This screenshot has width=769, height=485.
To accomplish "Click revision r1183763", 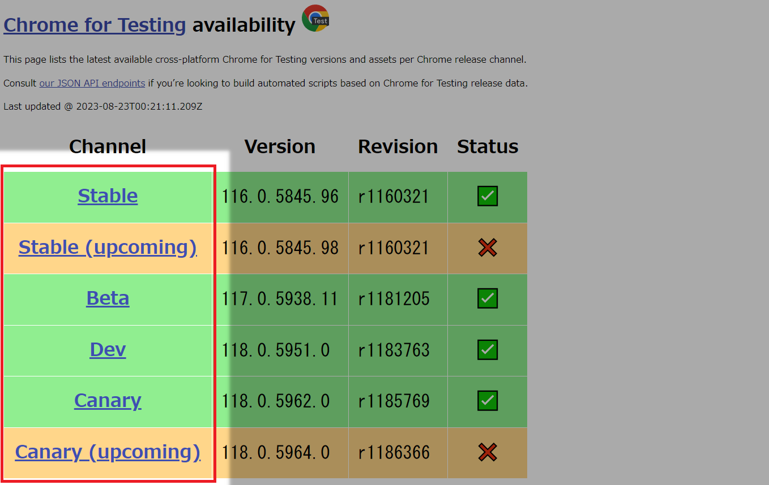I will point(394,350).
